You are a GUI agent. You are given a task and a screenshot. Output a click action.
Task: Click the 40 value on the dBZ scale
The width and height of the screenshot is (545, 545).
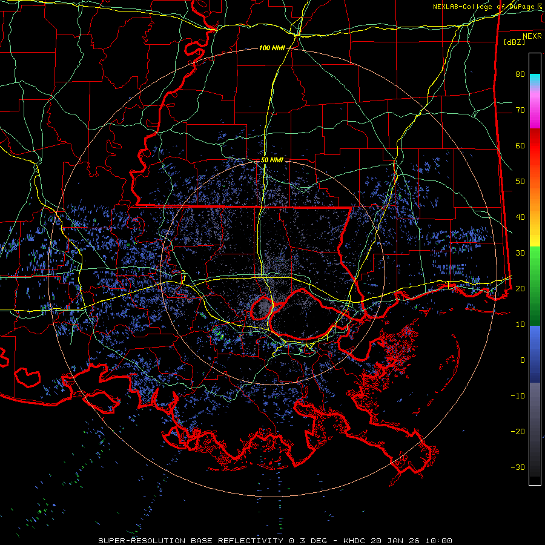(520, 217)
